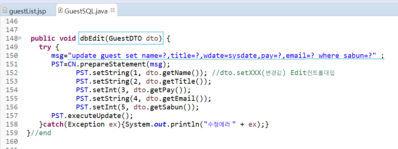Click line number 147
This screenshot has width=398, height=149.
[x=12, y=30]
